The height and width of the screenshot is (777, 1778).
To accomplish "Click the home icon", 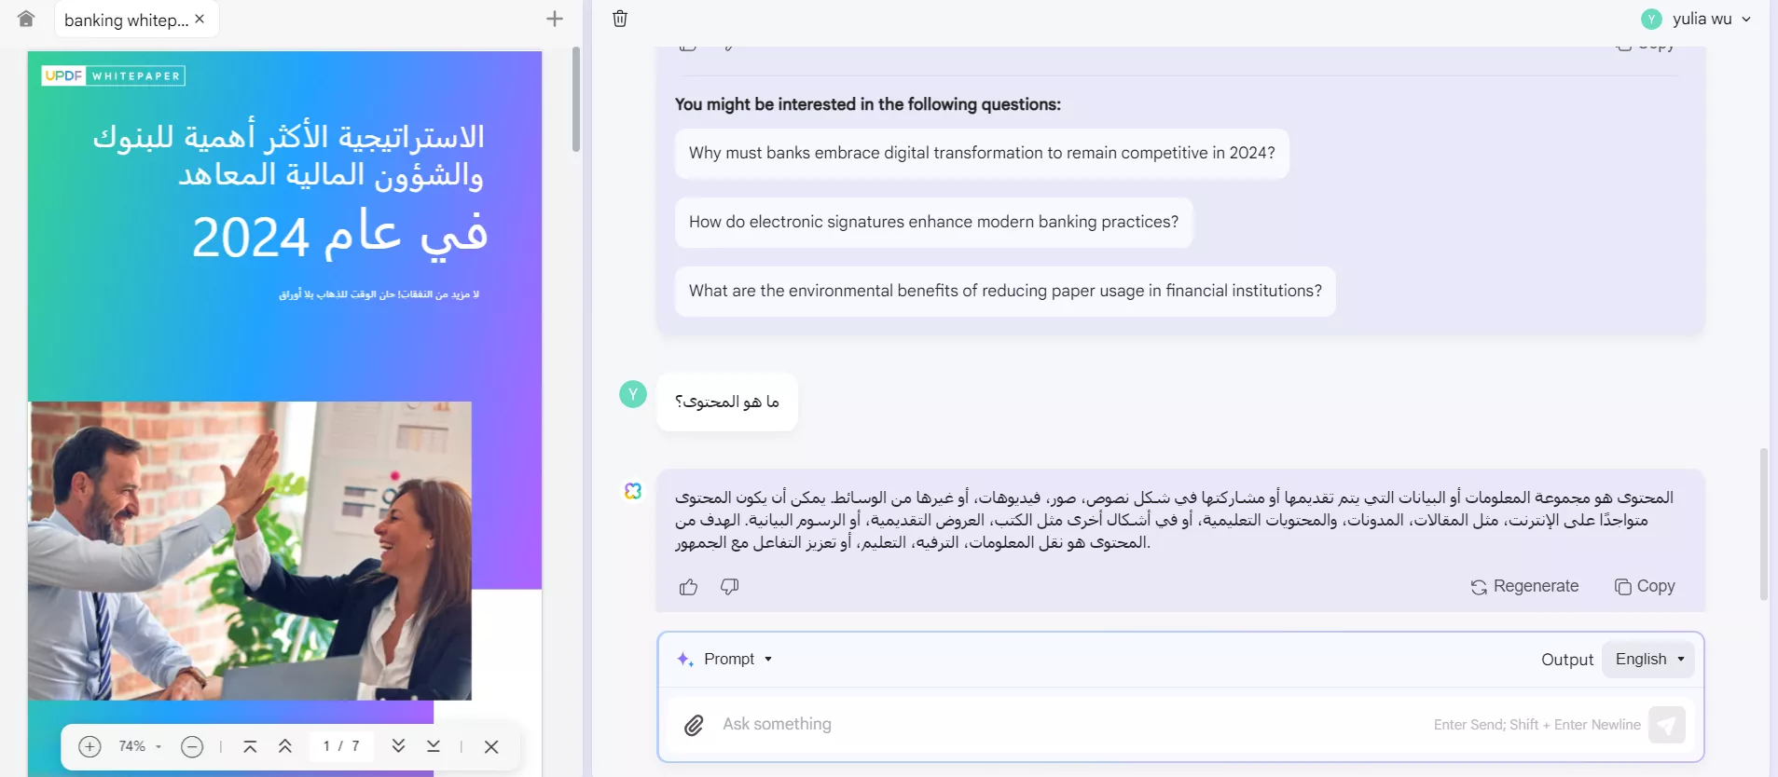I will click(x=26, y=19).
